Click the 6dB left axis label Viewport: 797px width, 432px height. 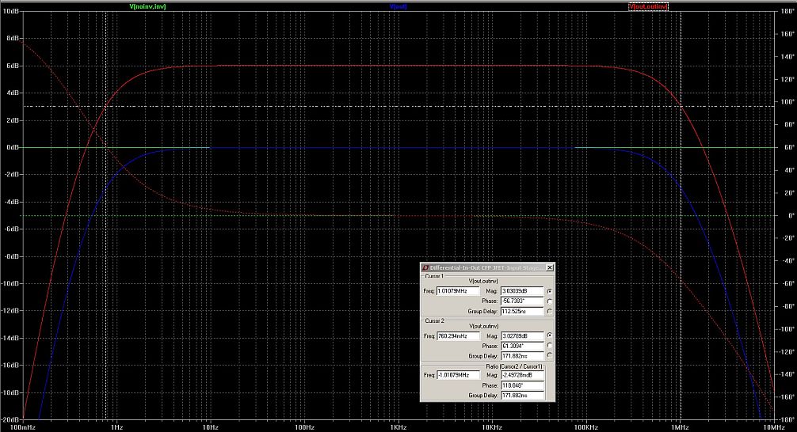(12, 66)
